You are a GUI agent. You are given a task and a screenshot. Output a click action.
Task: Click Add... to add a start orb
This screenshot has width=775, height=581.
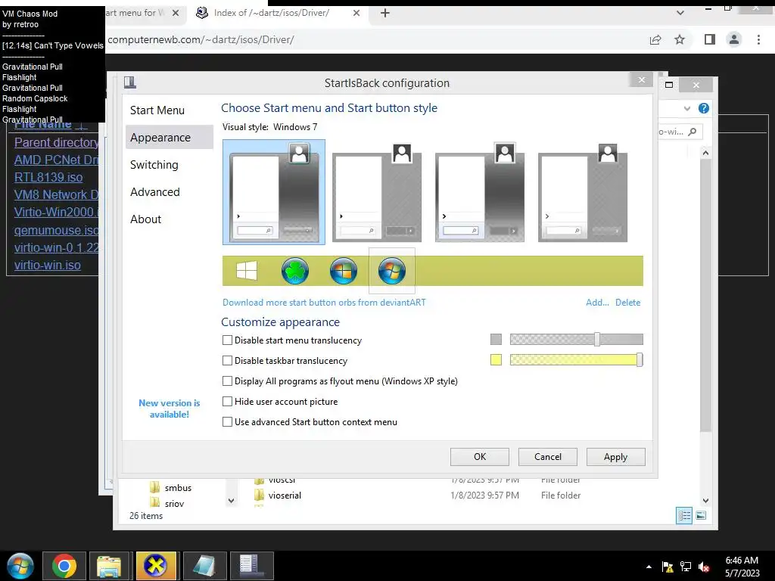(597, 303)
